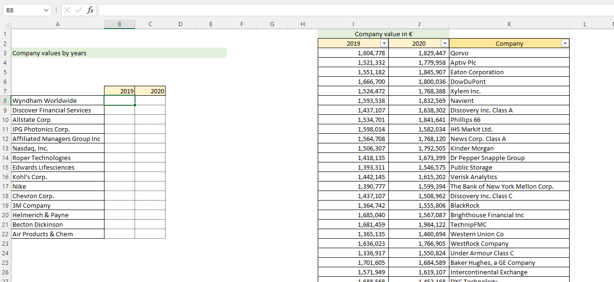The width and height of the screenshot is (614, 282).
Task: Select the Eaton Corporation cell
Action: tap(510, 72)
